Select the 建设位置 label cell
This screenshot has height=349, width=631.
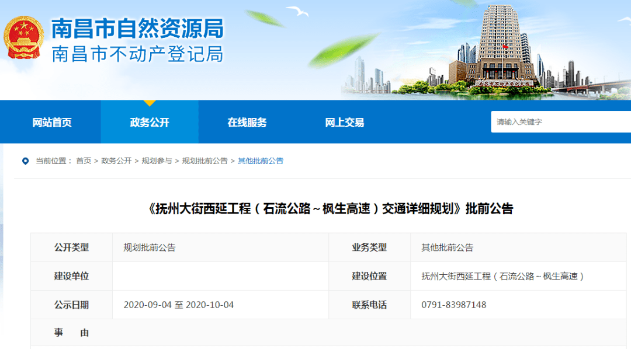point(369,276)
